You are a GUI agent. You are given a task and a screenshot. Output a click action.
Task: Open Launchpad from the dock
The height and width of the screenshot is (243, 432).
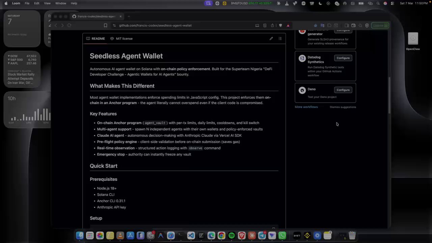(90, 236)
